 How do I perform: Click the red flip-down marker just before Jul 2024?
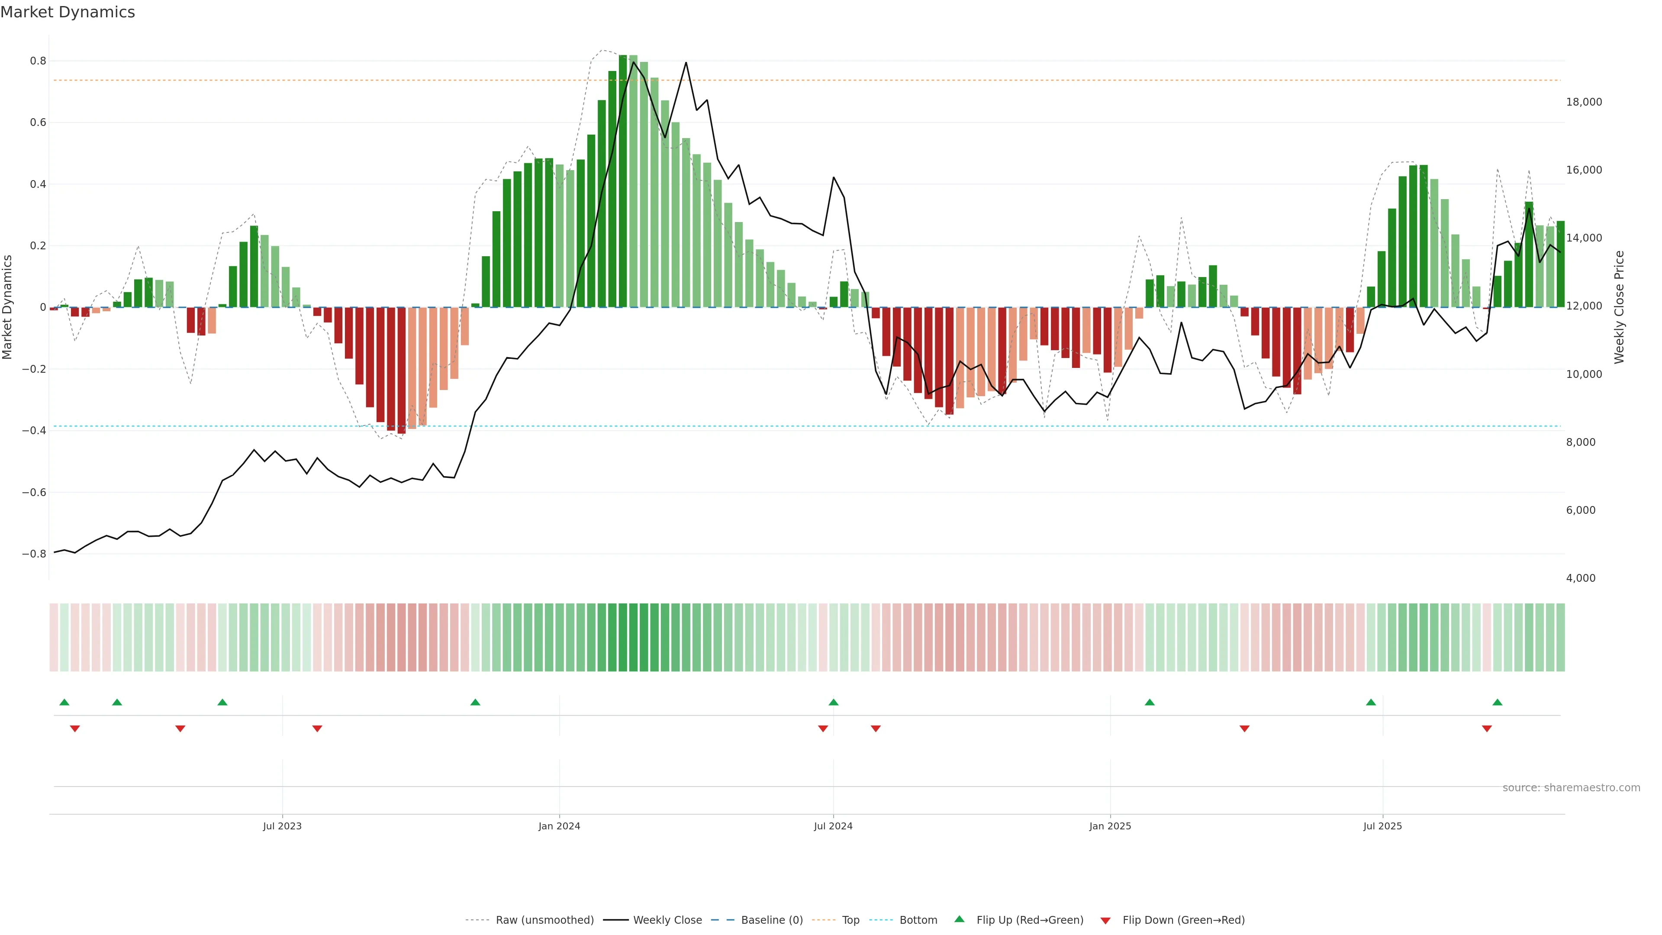click(823, 729)
